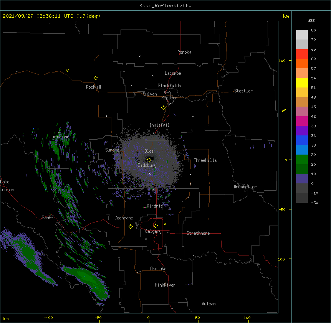Click the white asterisk marker east of Innisfail
The height and width of the screenshot is (323, 331).
pos(193,116)
